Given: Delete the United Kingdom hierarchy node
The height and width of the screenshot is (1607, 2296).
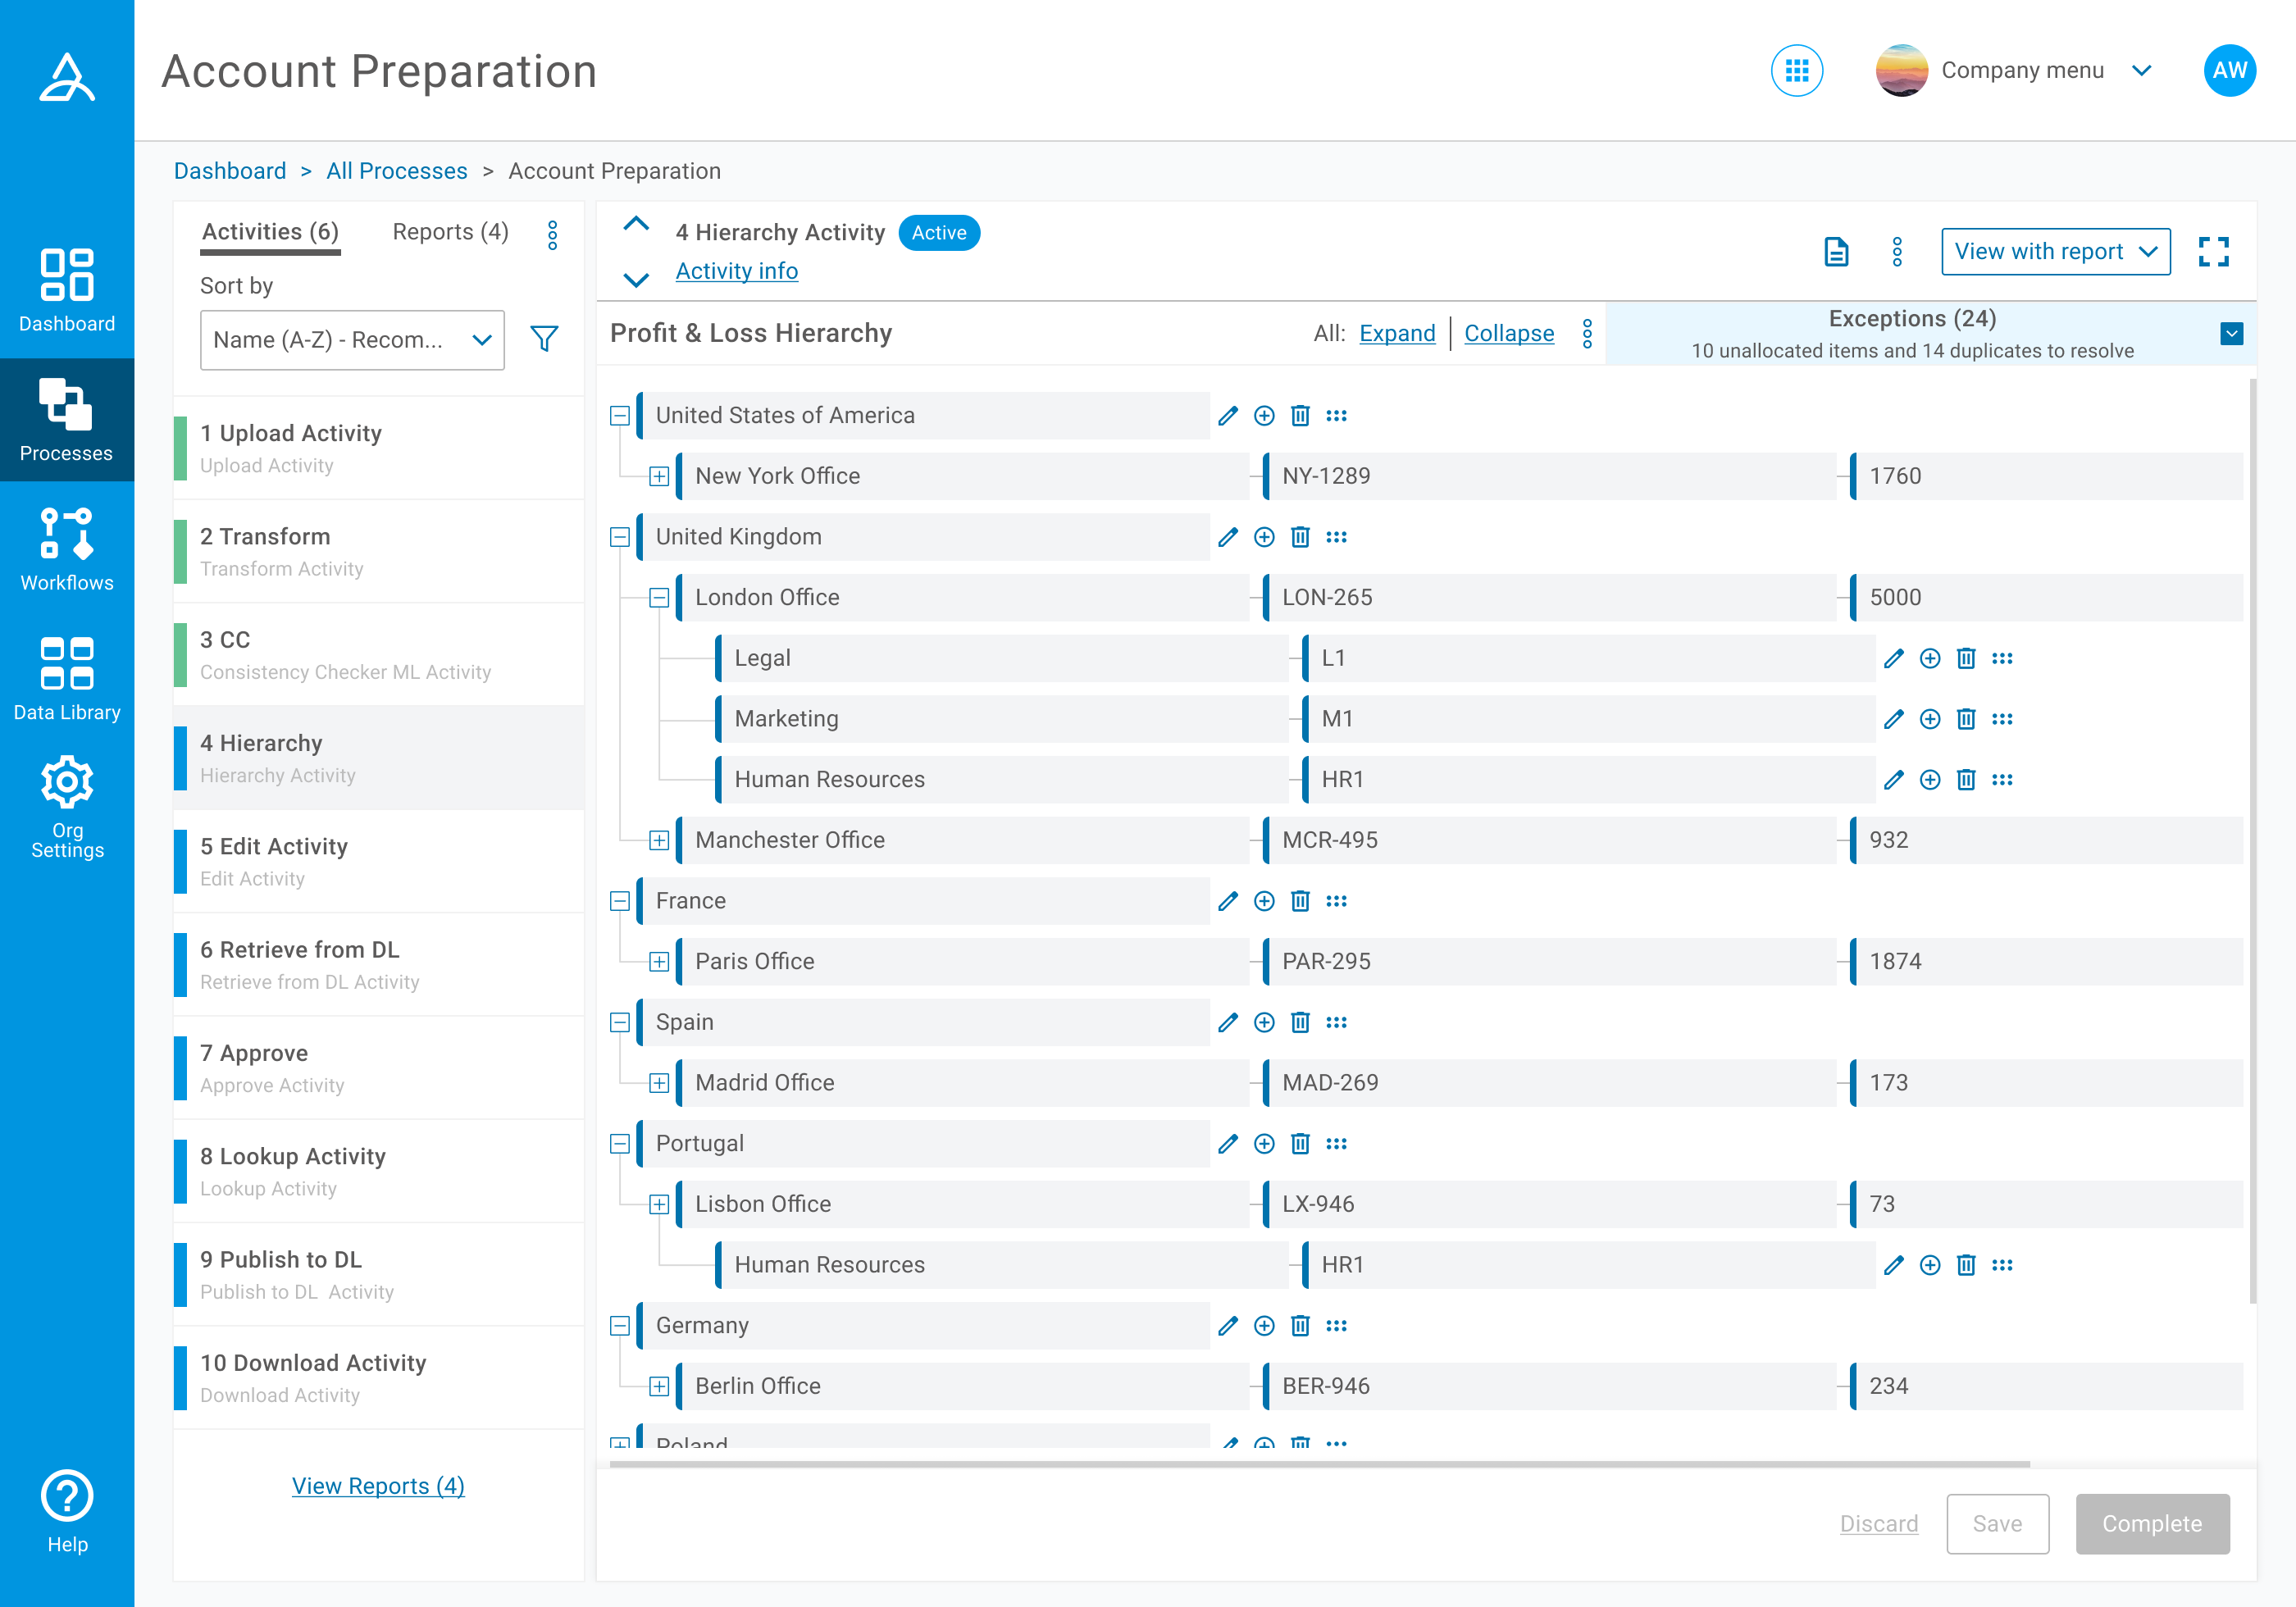Looking at the screenshot, I should tap(1300, 537).
